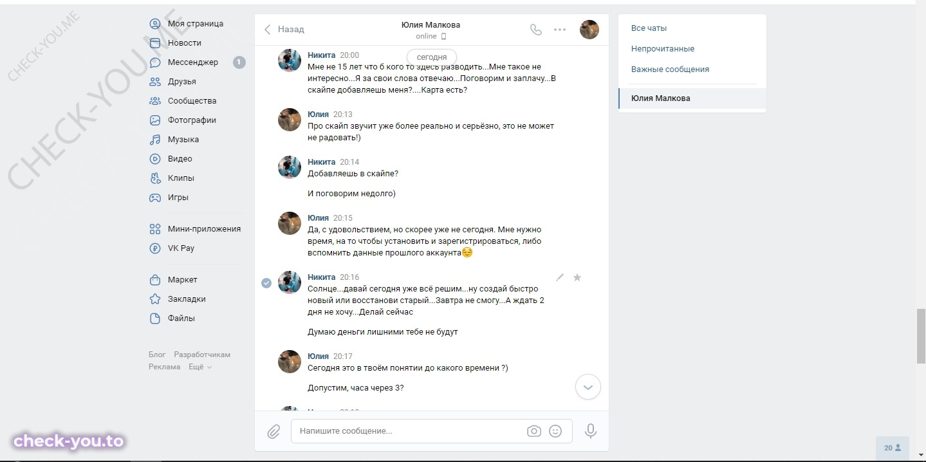Open the сегодня date pill
This screenshot has width=926, height=462.
pyautogui.click(x=432, y=57)
